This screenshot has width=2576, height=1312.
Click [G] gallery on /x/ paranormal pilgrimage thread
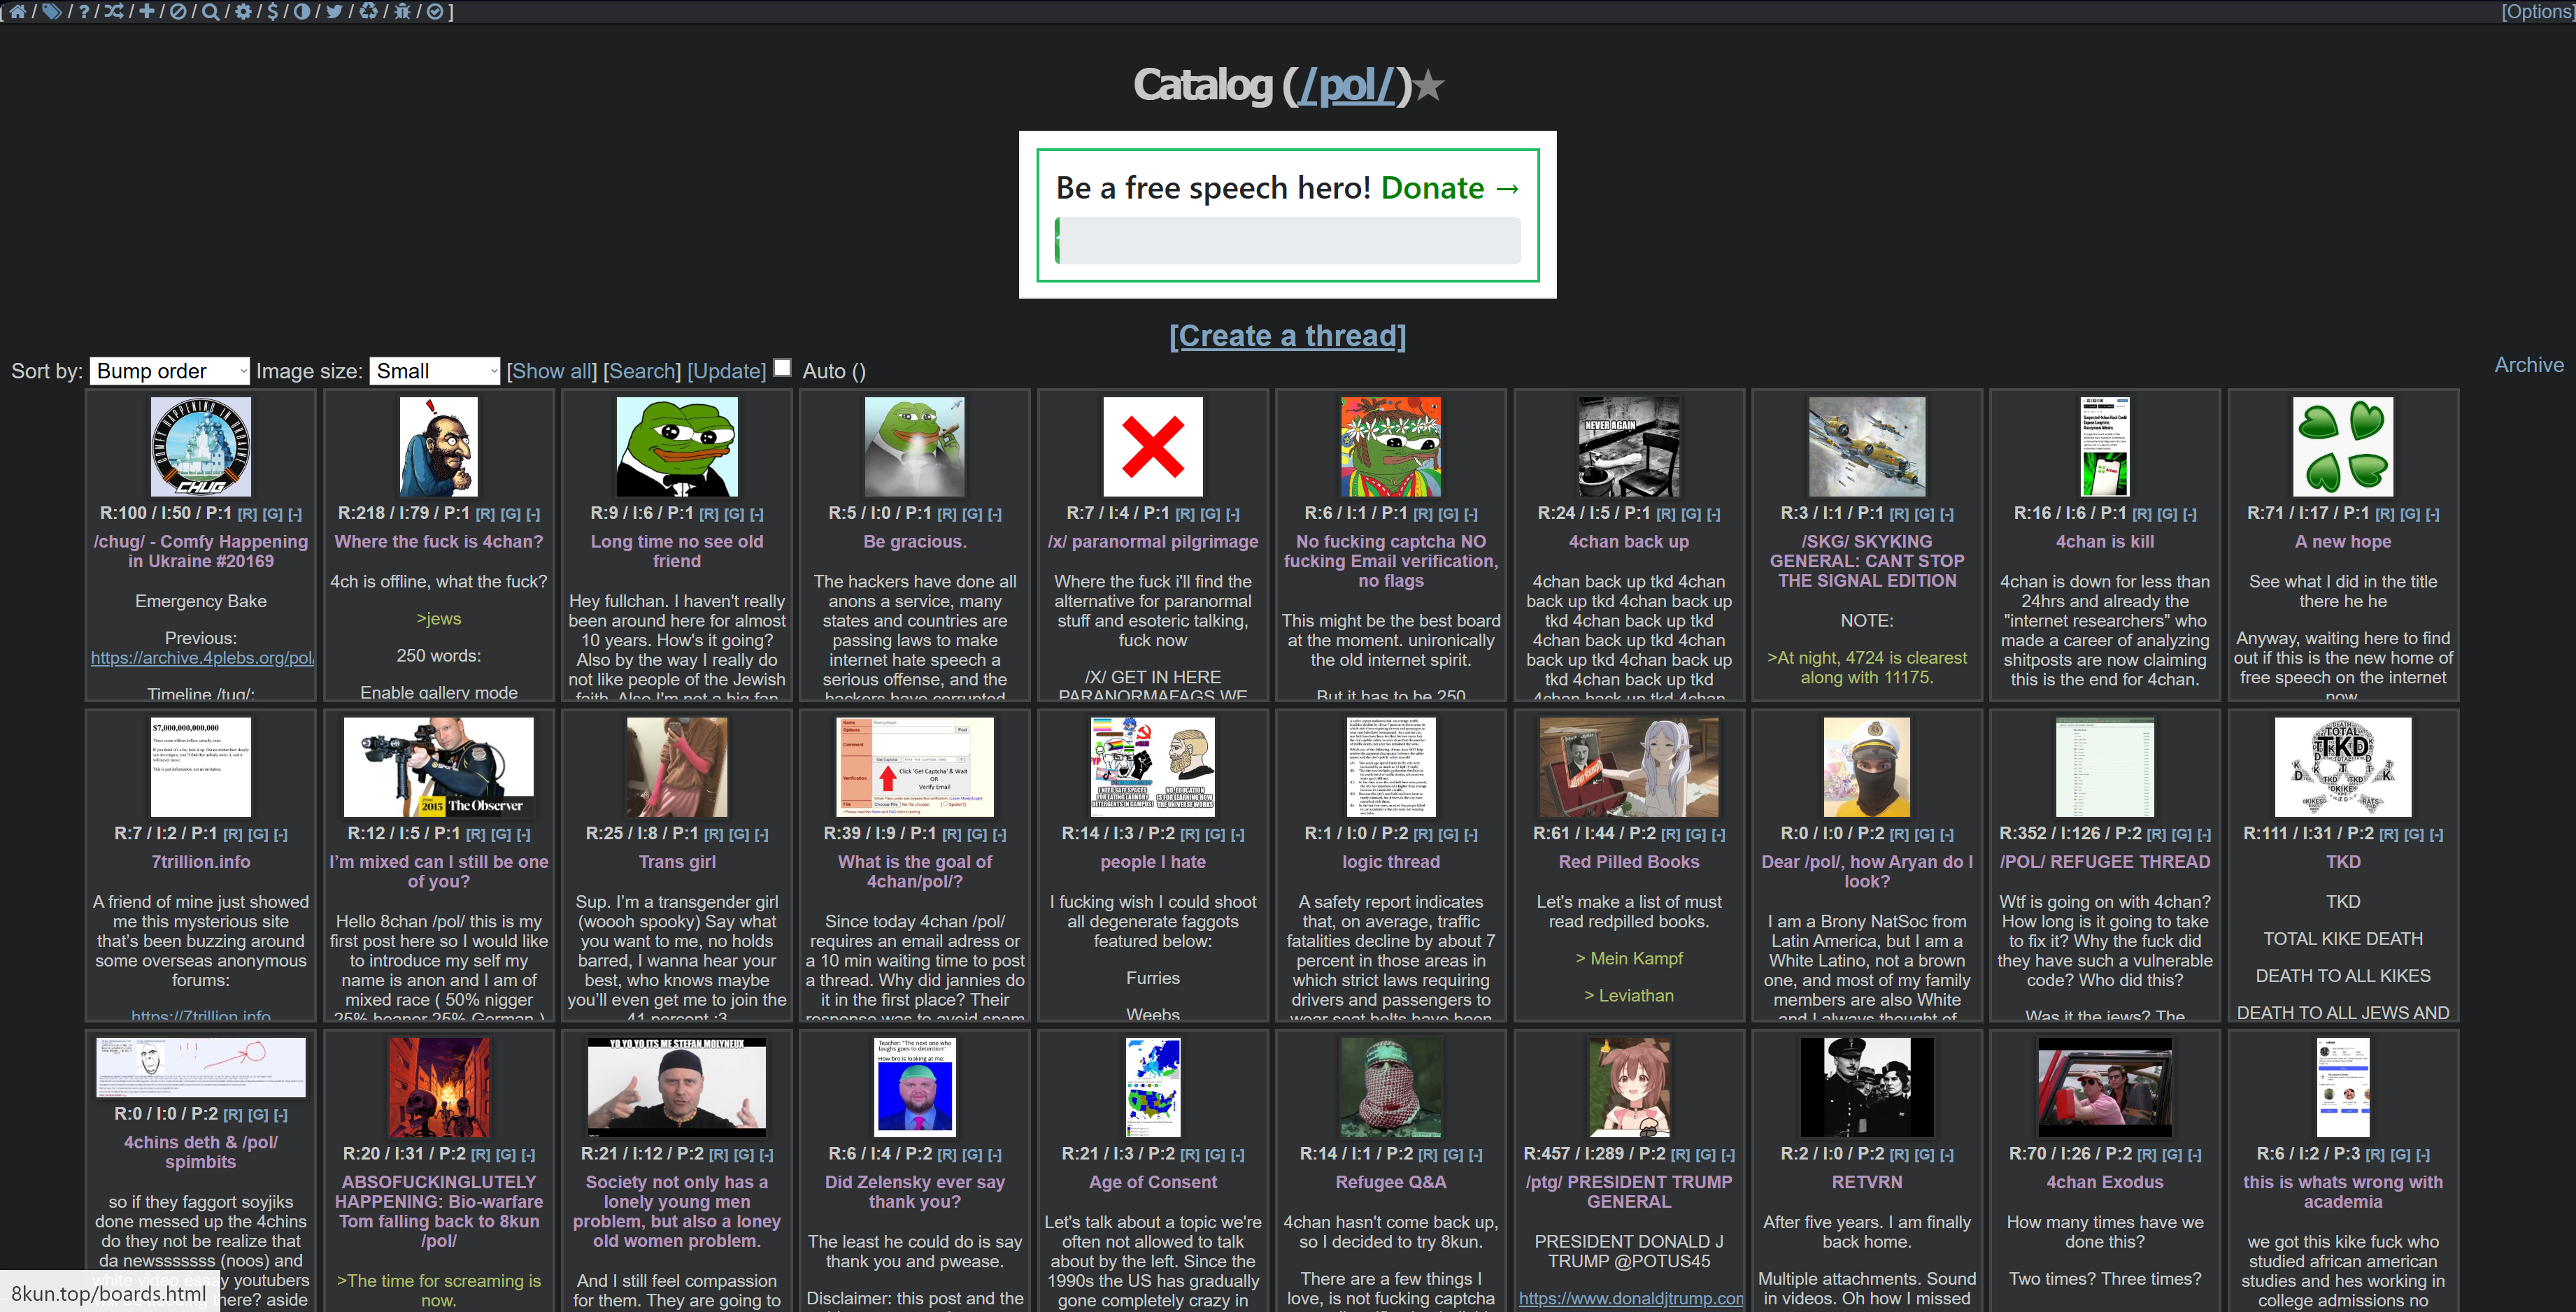tap(1209, 514)
